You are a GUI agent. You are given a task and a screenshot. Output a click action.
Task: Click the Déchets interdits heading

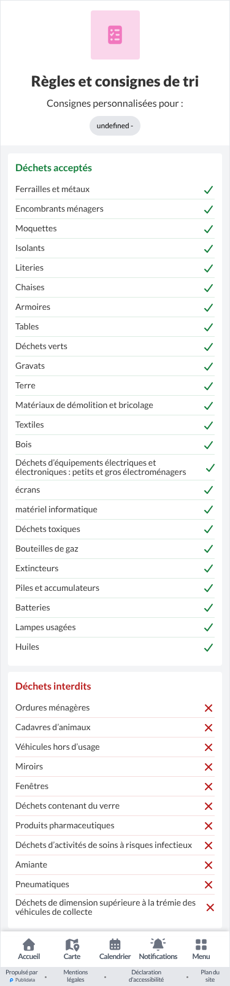[53, 686]
